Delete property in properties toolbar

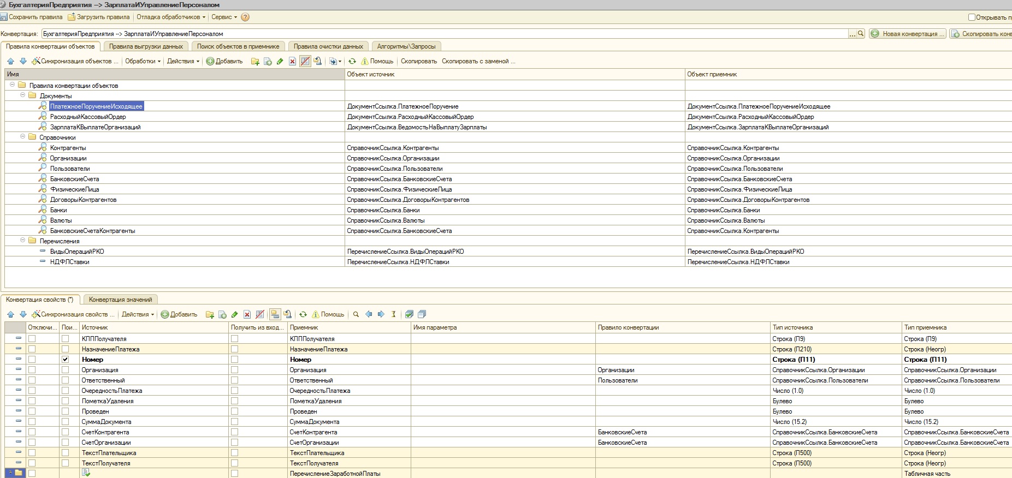pos(247,314)
